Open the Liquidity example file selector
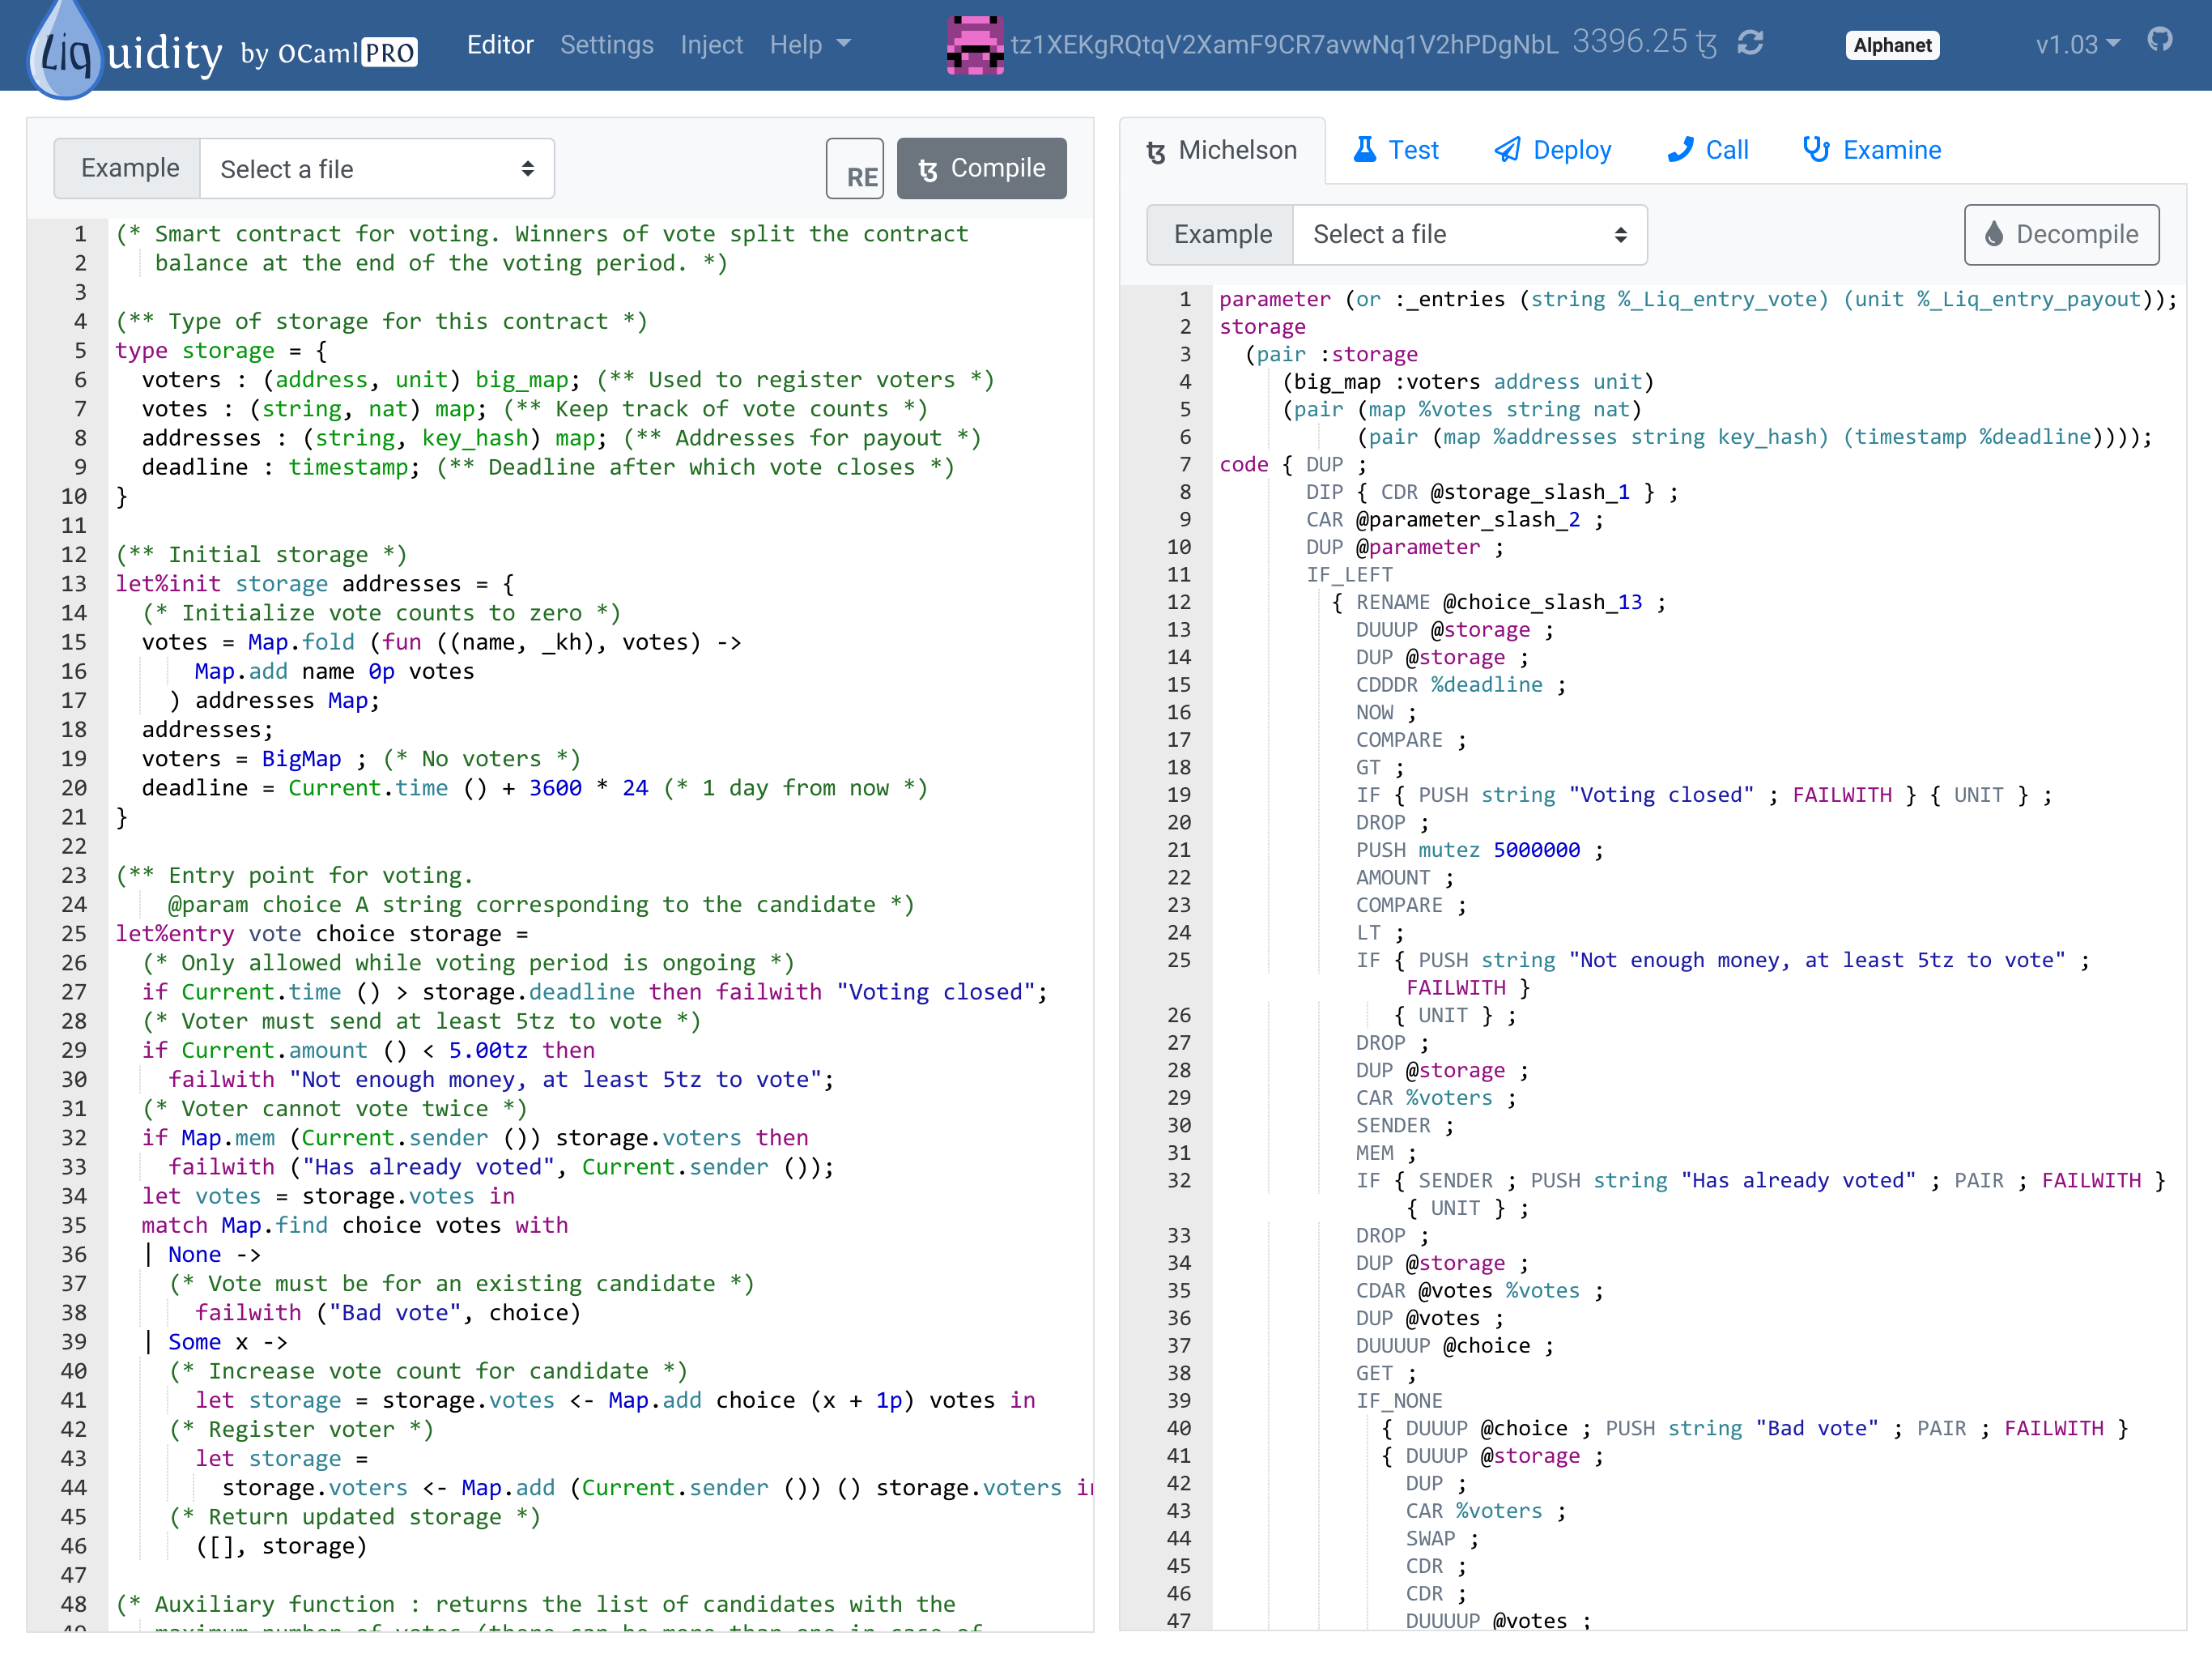 pyautogui.click(x=377, y=169)
